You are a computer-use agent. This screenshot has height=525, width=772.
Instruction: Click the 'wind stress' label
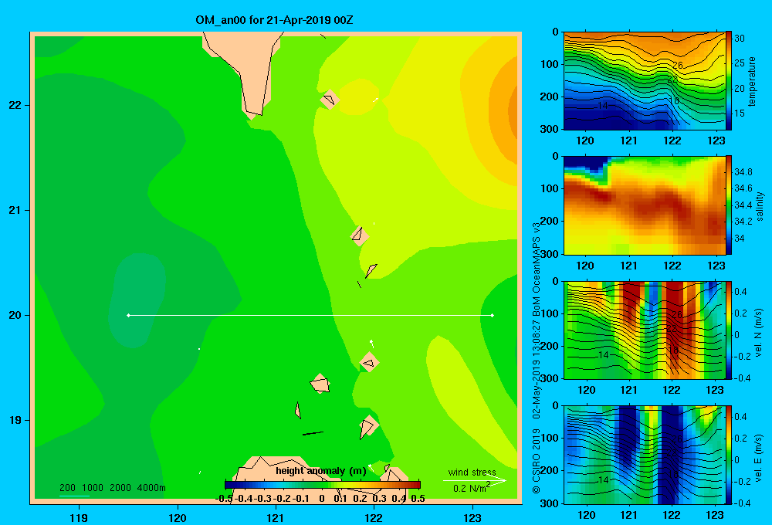click(472, 472)
